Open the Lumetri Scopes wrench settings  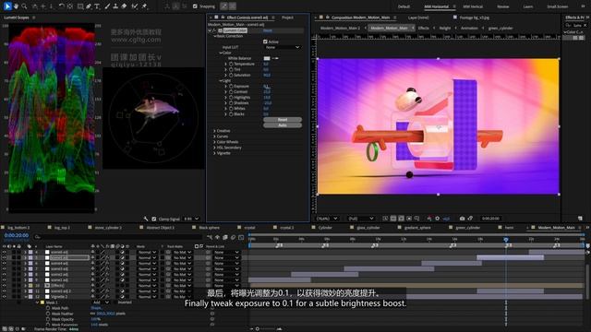pos(146,219)
